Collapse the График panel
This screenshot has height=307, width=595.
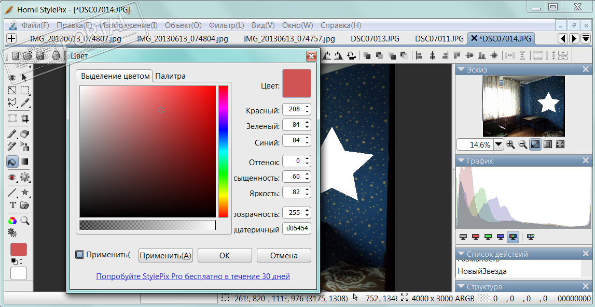(x=460, y=162)
